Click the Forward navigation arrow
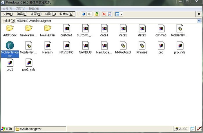The image size is (203, 133). 89,14
